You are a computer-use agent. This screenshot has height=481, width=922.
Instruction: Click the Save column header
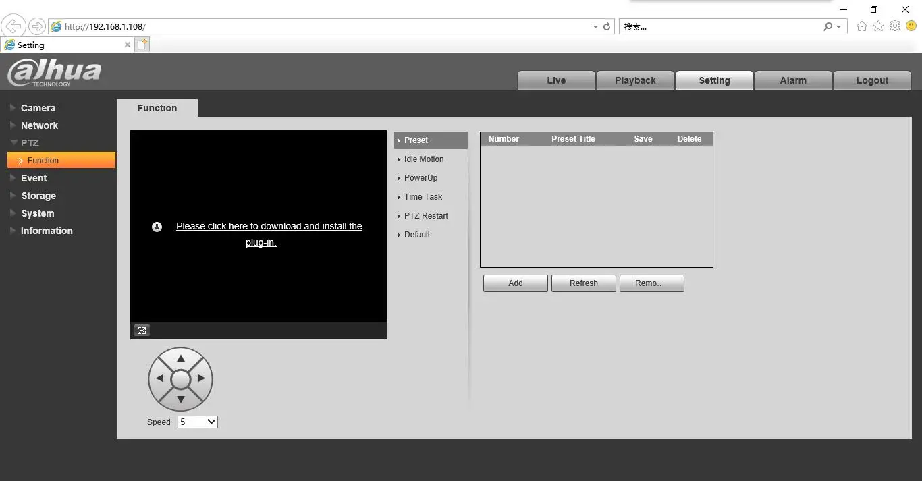(x=643, y=139)
